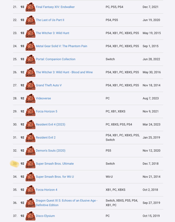Click Mighty badge icon next to Disco Elysium
Viewport: 175px width, 222px height.
pyautogui.click(x=31, y=216)
